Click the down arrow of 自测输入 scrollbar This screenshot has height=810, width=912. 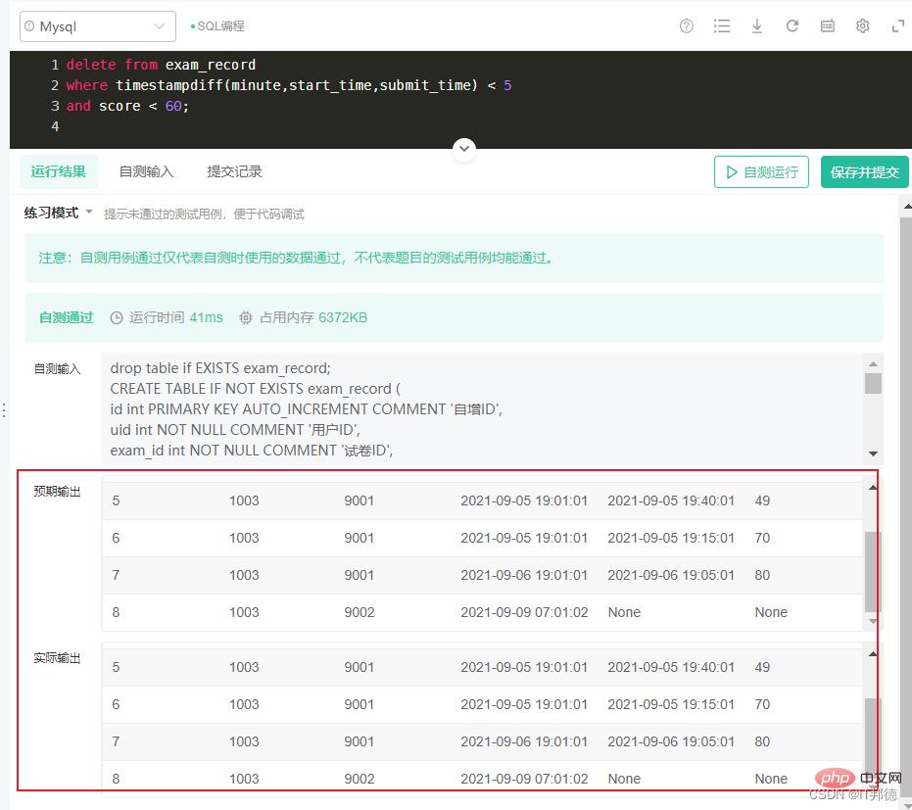tap(873, 453)
